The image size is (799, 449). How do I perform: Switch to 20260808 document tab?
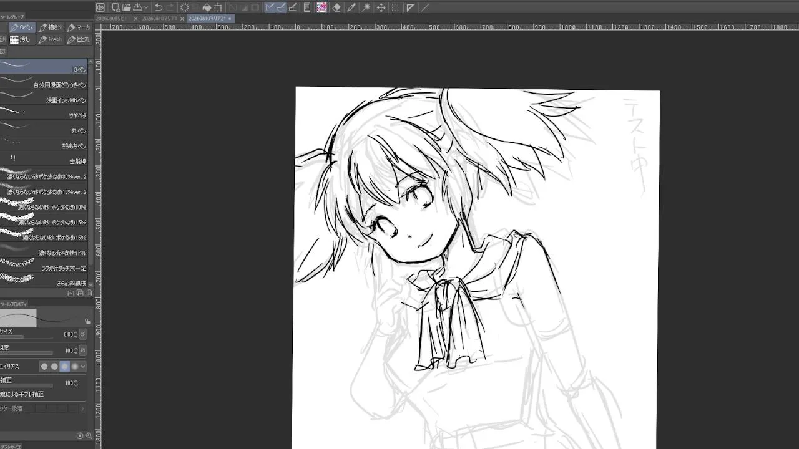tap(111, 19)
